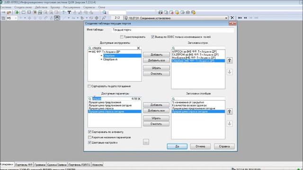This screenshot has width=303, height=170.
Task: Collapse the МБ ФР: Т+ Акции и ДР node
Action: click(x=90, y=52)
